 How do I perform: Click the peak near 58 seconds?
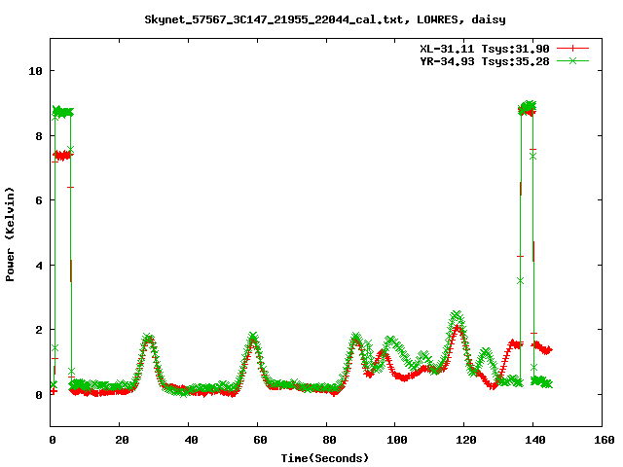(x=253, y=338)
